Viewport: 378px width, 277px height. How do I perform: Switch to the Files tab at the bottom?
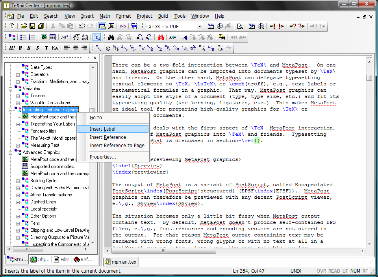click(x=62, y=259)
